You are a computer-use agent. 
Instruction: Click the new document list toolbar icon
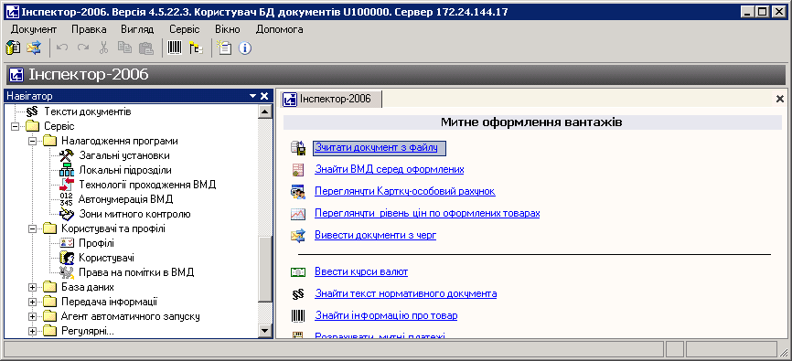pyautogui.click(x=224, y=48)
